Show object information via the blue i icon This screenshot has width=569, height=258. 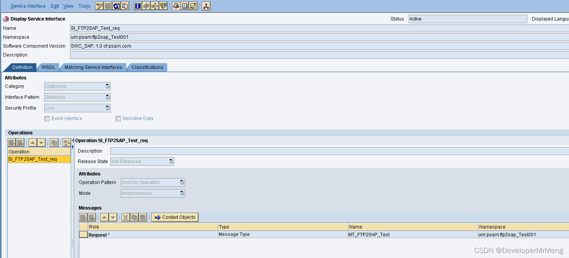click(x=137, y=5)
